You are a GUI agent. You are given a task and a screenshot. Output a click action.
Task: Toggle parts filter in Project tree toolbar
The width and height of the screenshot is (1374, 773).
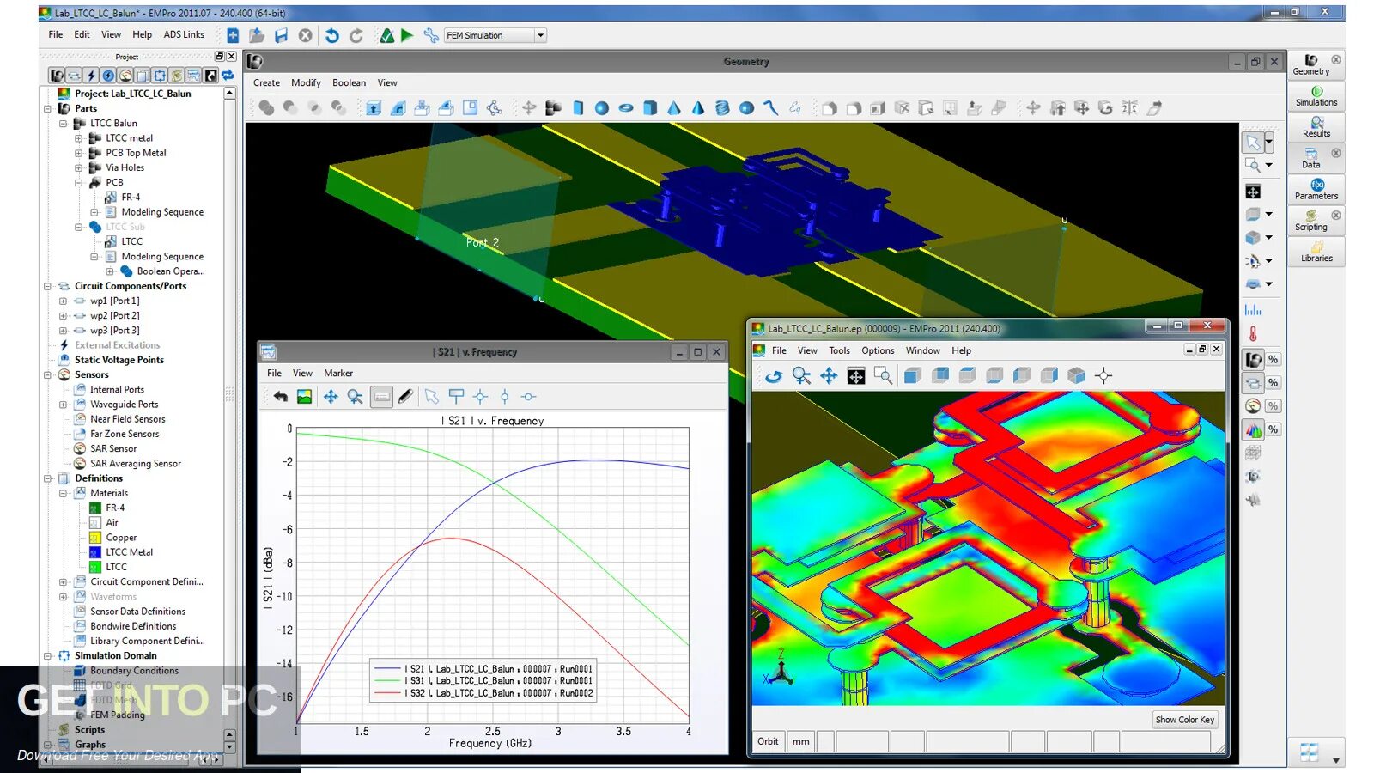57,76
